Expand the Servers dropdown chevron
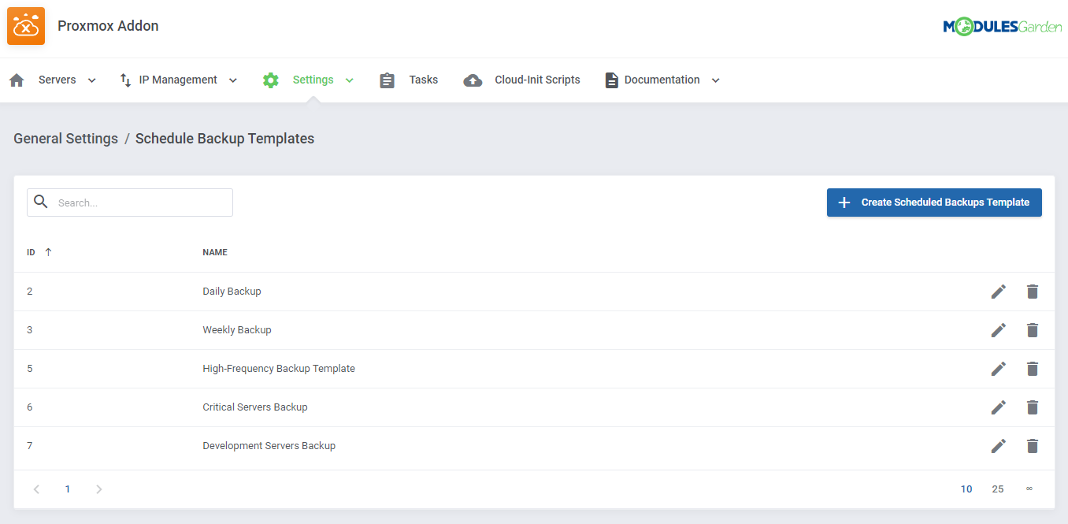Viewport: 1068px width, 524px height. pos(91,80)
